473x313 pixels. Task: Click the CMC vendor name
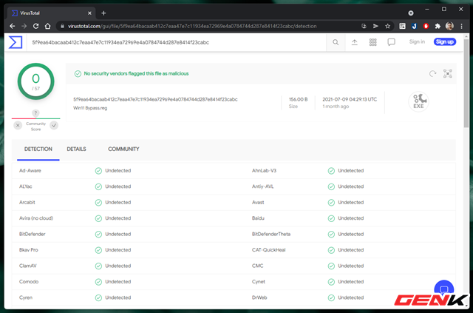pos(258,266)
